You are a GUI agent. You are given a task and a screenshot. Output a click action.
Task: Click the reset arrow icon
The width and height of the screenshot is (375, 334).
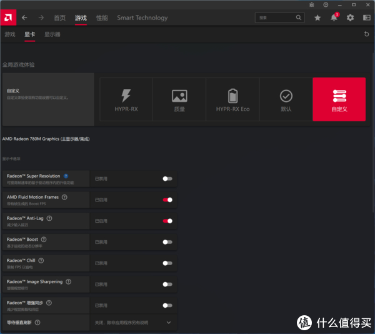click(366, 34)
